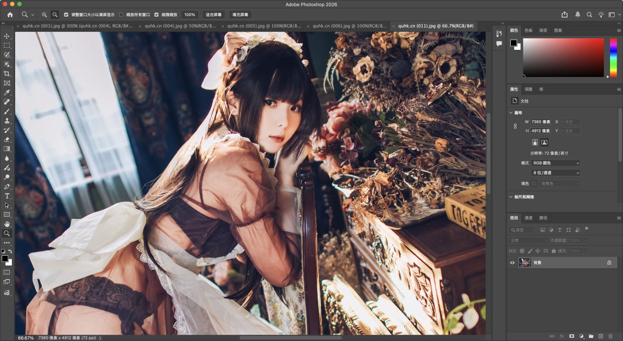Uncheck 调整窗口大小以满屏显示 checkbox
This screenshot has width=623, height=341.
pos(66,15)
